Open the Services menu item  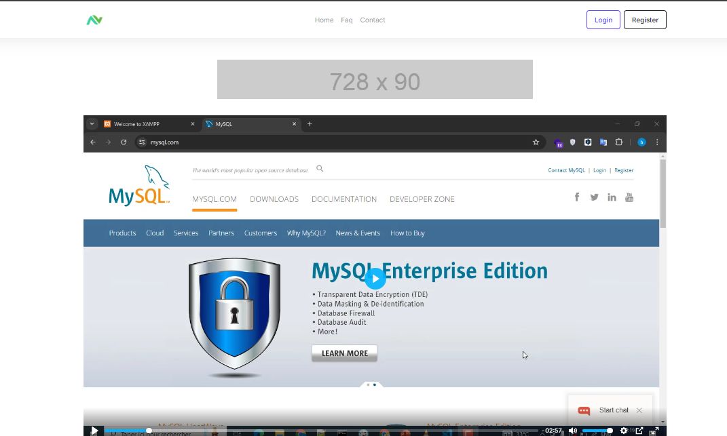186,233
